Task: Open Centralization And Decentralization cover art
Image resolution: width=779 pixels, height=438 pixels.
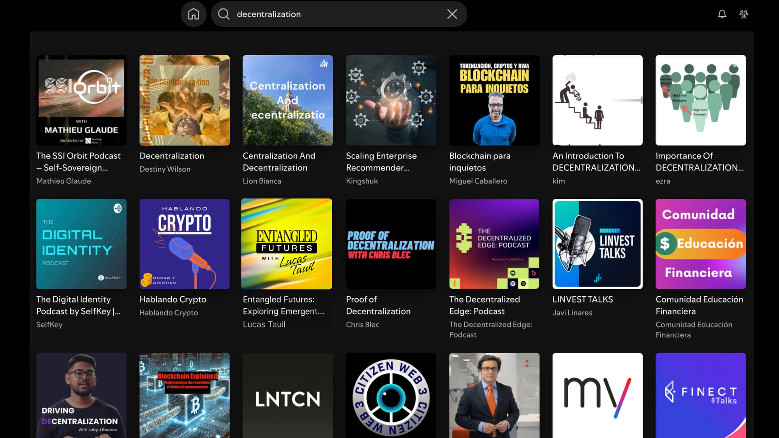Action: coord(288,100)
